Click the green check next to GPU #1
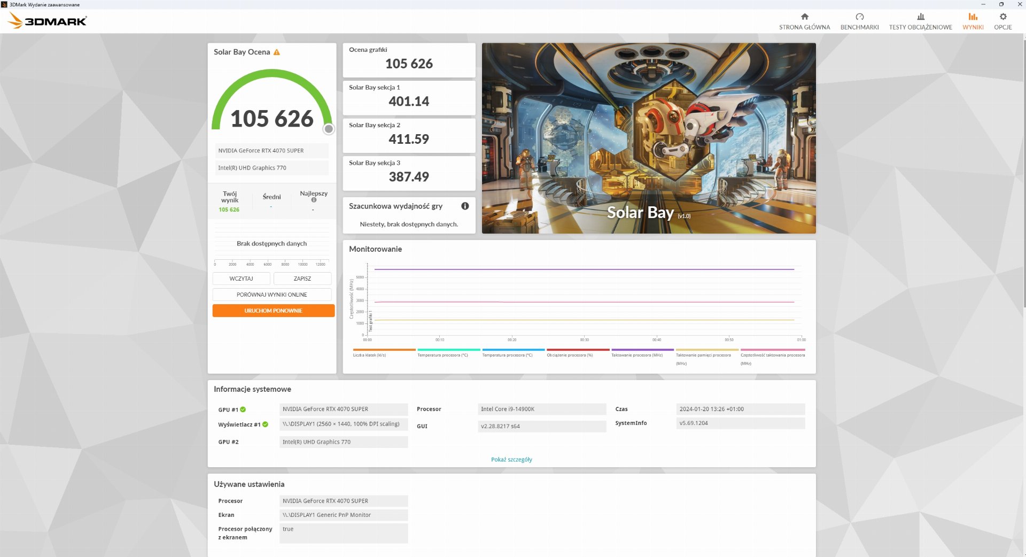 pyautogui.click(x=243, y=409)
